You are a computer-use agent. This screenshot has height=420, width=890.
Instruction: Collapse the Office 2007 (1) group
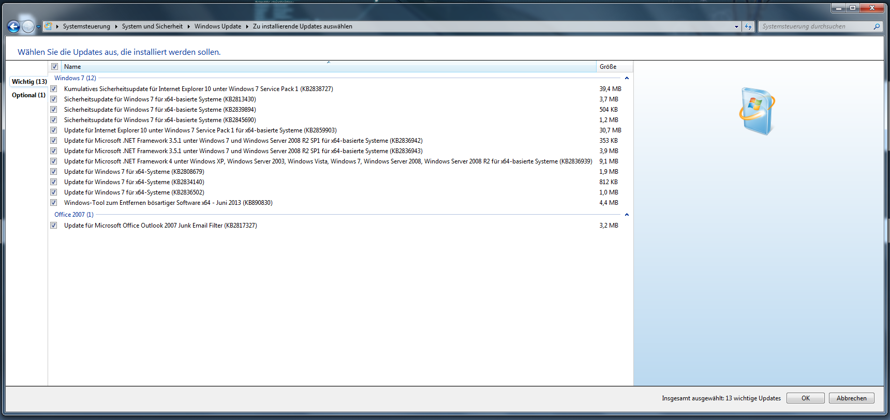click(627, 215)
